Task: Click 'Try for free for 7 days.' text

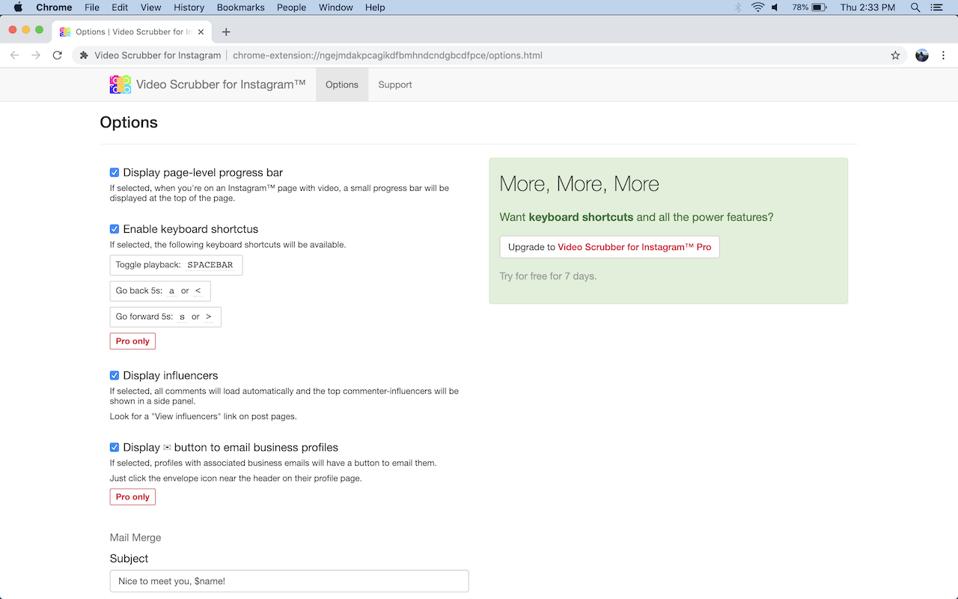Action: pos(548,276)
